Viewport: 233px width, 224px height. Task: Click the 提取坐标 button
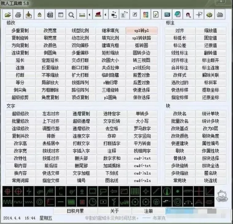[211, 90]
